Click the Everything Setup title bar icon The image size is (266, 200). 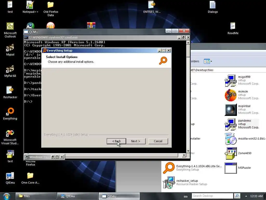tap(45, 50)
